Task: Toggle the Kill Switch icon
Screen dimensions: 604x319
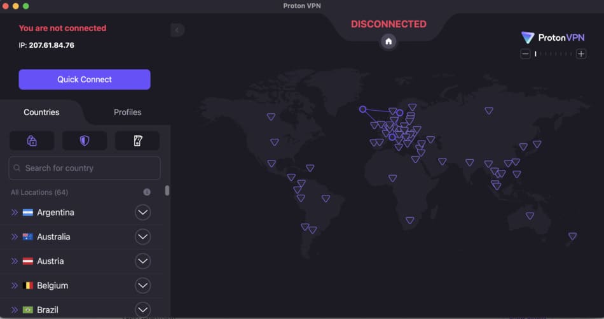Action: 137,141
